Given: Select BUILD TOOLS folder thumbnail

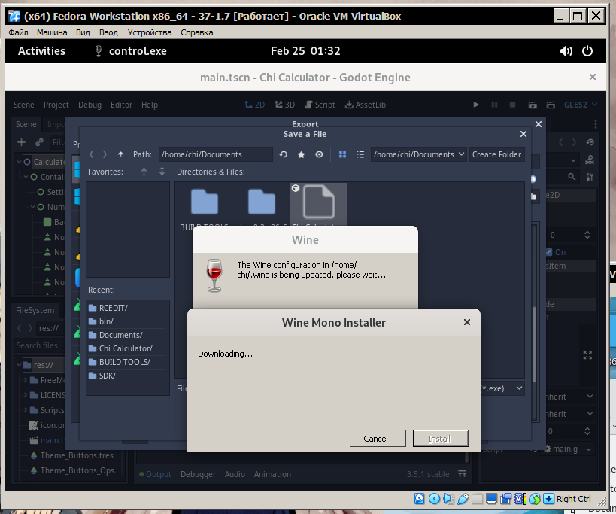Looking at the screenshot, I should (205, 202).
